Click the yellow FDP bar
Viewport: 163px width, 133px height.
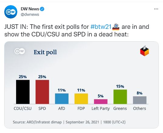[x=81, y=99]
